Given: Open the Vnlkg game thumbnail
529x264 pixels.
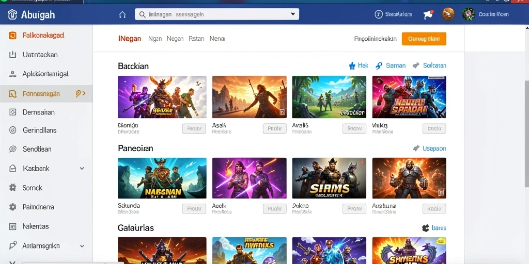Looking at the screenshot, I should point(409,97).
